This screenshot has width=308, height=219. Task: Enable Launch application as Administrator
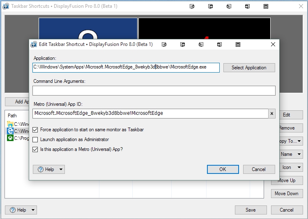pyautogui.click(x=35, y=139)
